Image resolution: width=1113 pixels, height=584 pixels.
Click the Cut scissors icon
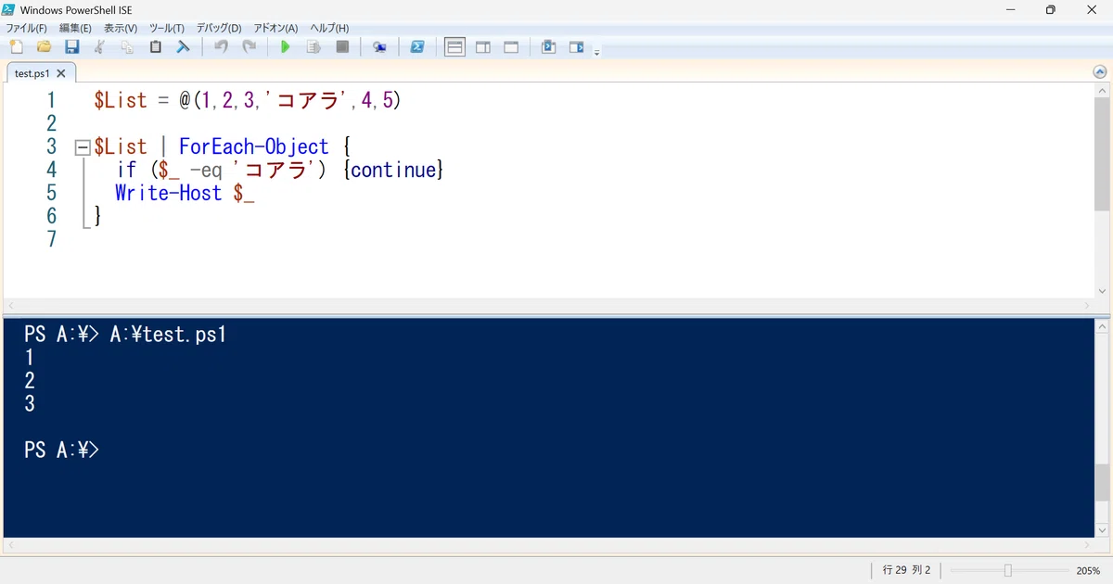tap(99, 47)
